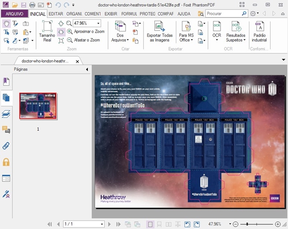Rotate view counterclockwise icon
Viewport: 288px width, 229px height.
tap(187, 224)
